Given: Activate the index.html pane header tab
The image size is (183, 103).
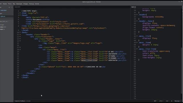Looking at the screenshot, I should [17, 7].
